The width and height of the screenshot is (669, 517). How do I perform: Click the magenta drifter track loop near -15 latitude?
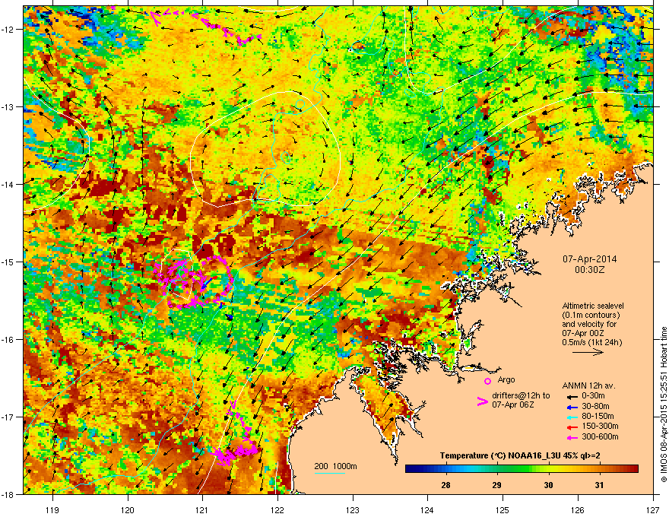pos(194,281)
